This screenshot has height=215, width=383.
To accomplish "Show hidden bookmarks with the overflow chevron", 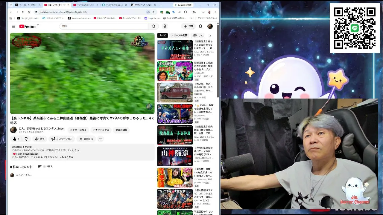I will 191,18.
